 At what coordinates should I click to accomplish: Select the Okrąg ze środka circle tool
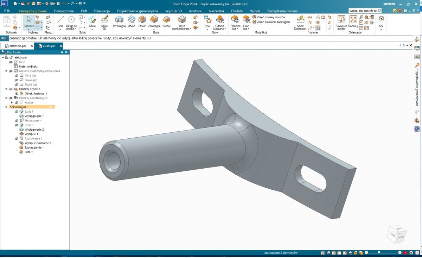(x=71, y=21)
